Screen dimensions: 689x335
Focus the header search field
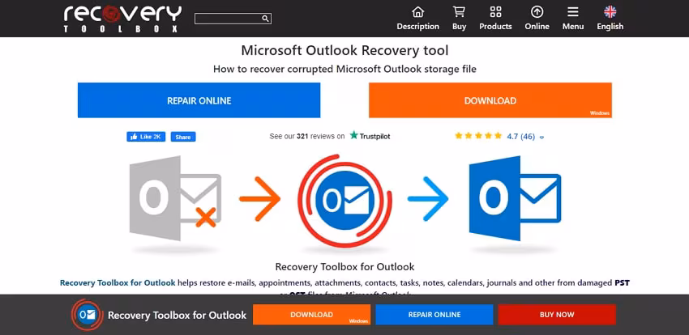(x=233, y=19)
